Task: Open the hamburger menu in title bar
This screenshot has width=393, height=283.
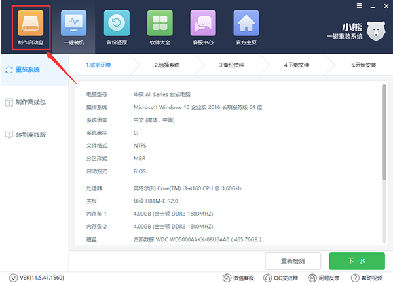Action: coord(359,6)
